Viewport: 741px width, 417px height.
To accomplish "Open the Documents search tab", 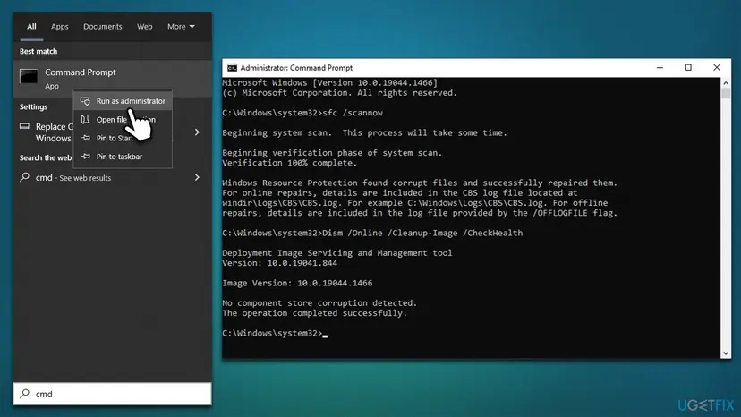I will point(103,27).
